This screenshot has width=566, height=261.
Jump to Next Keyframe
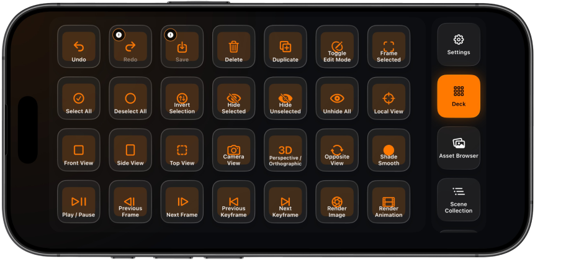[x=285, y=201]
